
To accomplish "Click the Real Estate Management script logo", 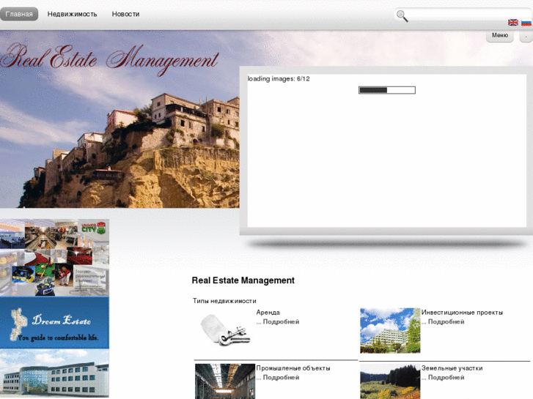I will tap(109, 59).
